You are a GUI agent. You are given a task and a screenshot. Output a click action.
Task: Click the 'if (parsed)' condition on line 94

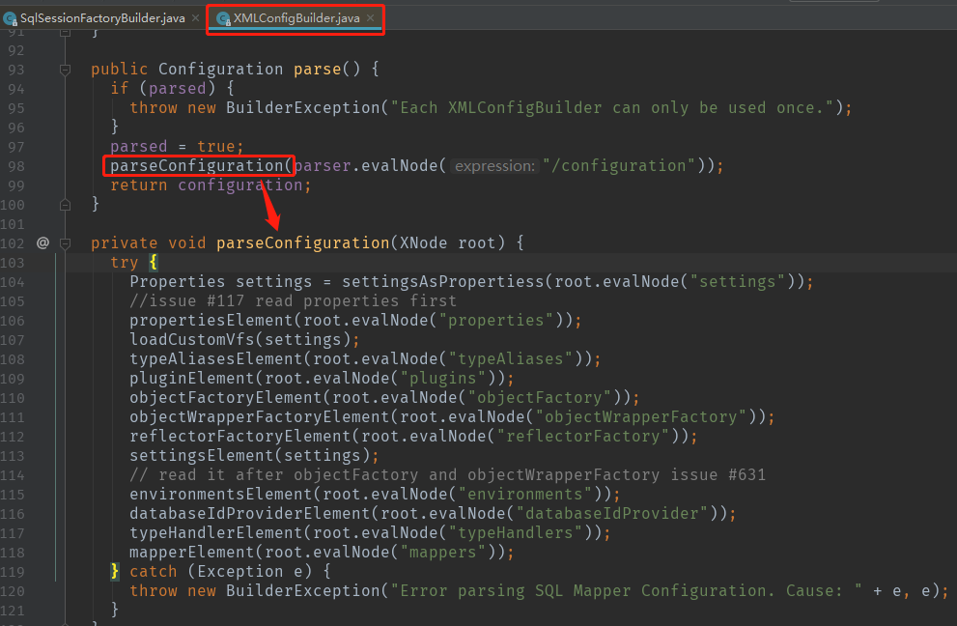(163, 89)
